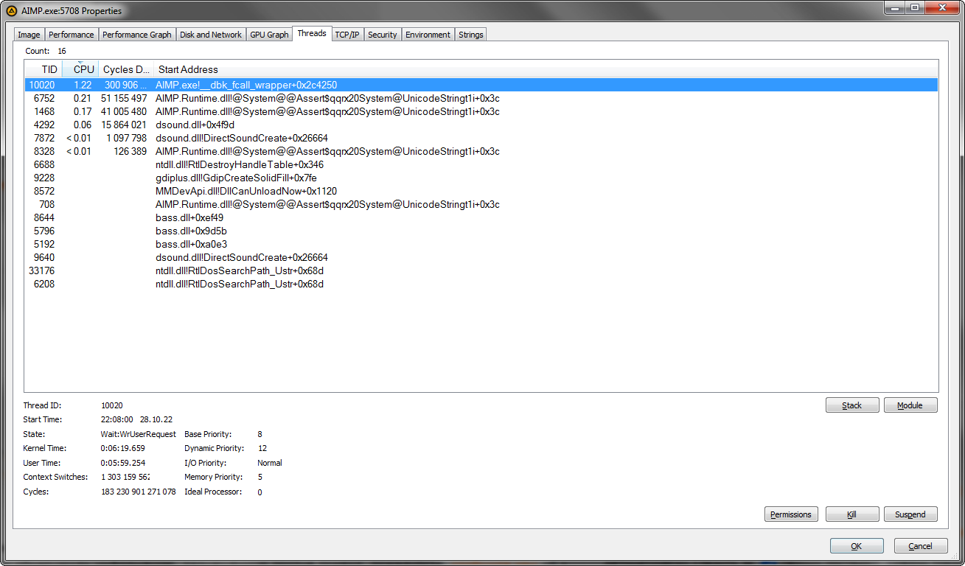Open the Disk and Network tab
Image resolution: width=965 pixels, height=566 pixels.
click(211, 35)
